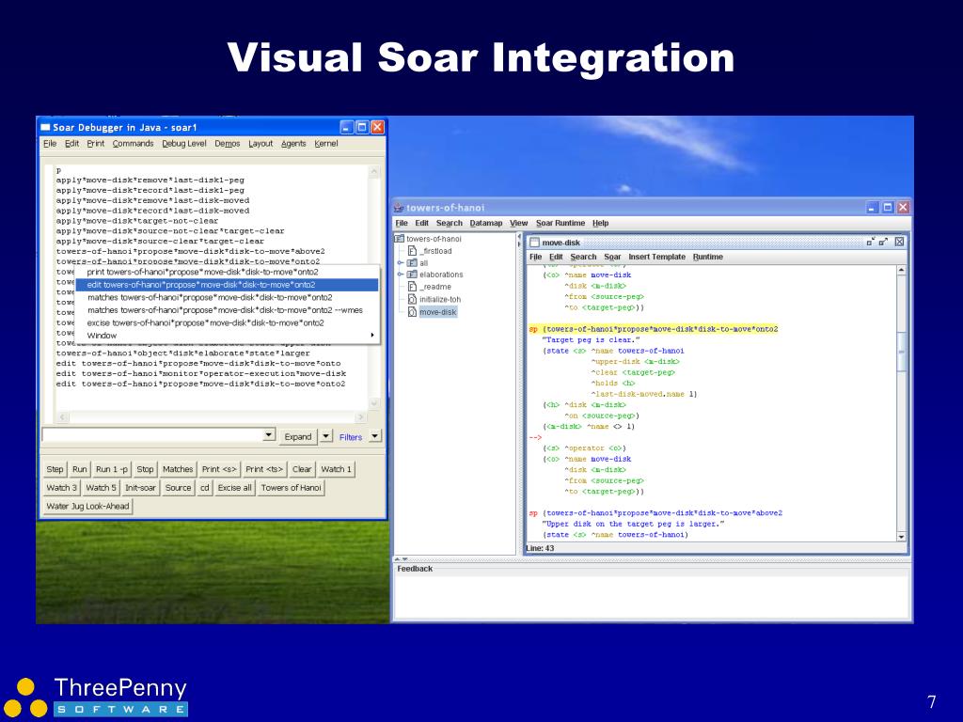Image resolution: width=963 pixels, height=722 pixels.
Task: Click the Run button in debugger
Action: point(80,469)
